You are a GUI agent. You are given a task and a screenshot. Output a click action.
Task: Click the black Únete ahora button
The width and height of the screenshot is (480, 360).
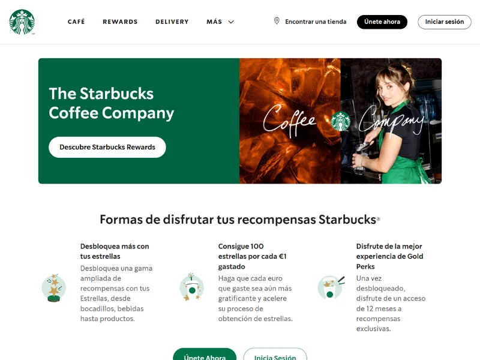coord(382,22)
